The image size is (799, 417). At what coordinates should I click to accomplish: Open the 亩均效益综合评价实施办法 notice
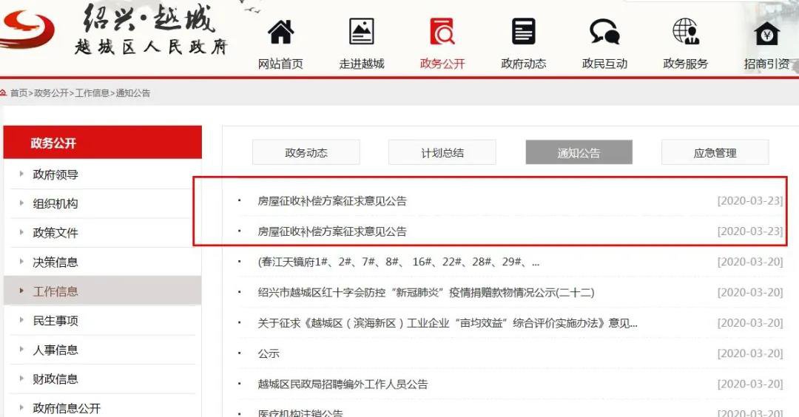448,323
